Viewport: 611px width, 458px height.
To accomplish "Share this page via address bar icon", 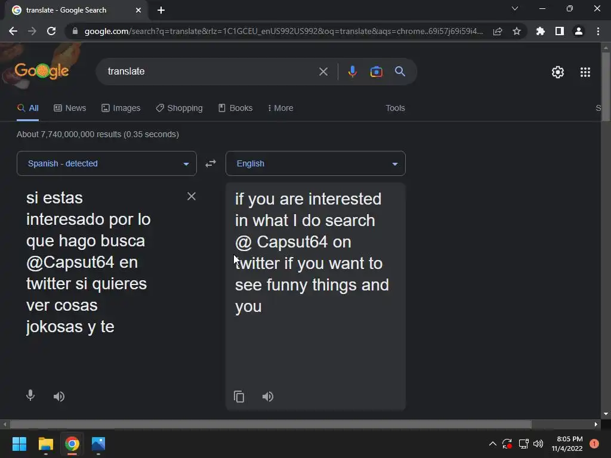I will [498, 31].
